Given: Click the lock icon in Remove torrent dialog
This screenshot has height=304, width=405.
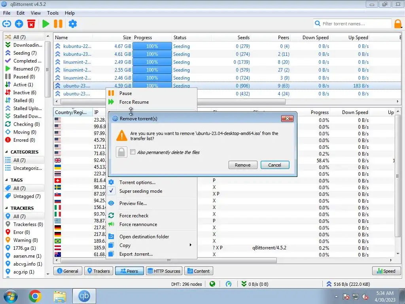Looking at the screenshot, I should coord(122,152).
